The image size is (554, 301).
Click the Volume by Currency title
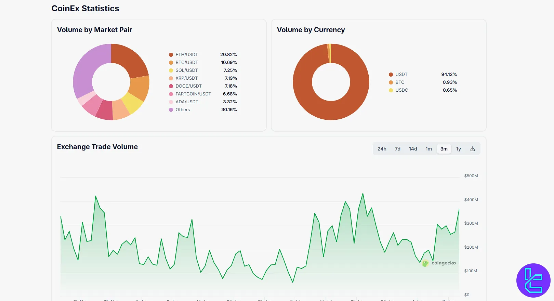(311, 30)
